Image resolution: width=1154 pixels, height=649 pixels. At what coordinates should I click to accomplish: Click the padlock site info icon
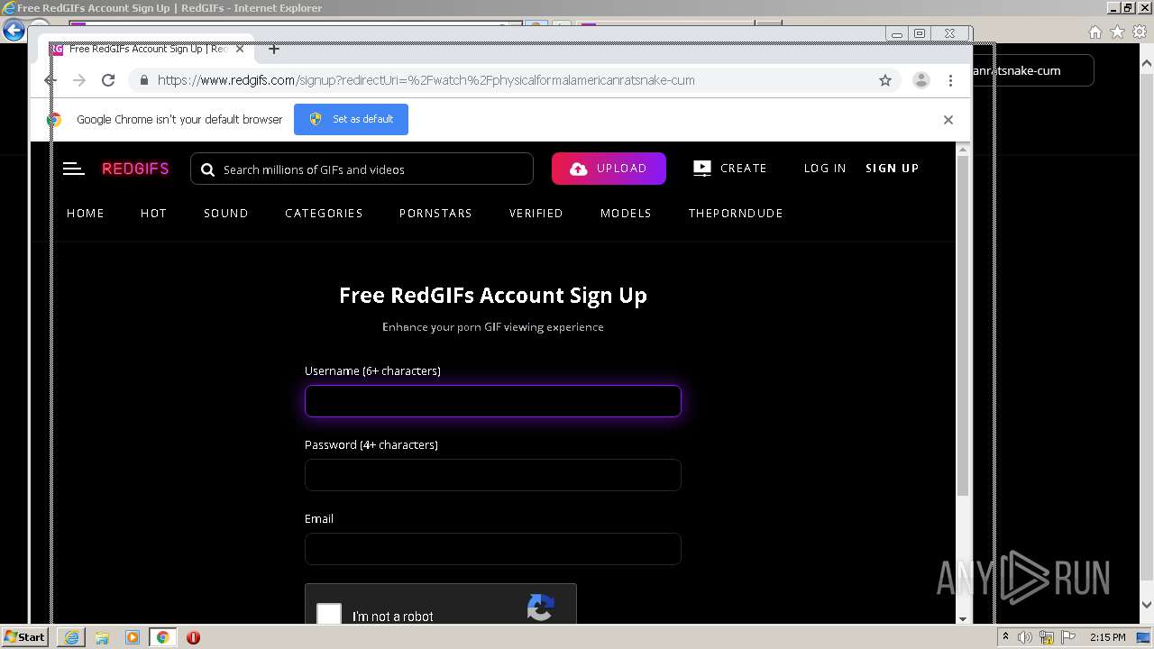[x=143, y=80]
